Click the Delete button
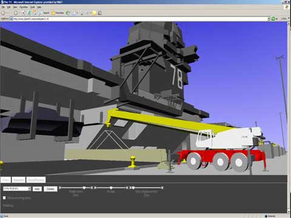Image resolution: width=291 pixels, height=218 pixels. pos(50,189)
